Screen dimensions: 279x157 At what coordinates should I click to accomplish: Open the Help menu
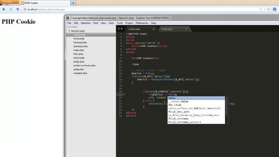(x=153, y=23)
